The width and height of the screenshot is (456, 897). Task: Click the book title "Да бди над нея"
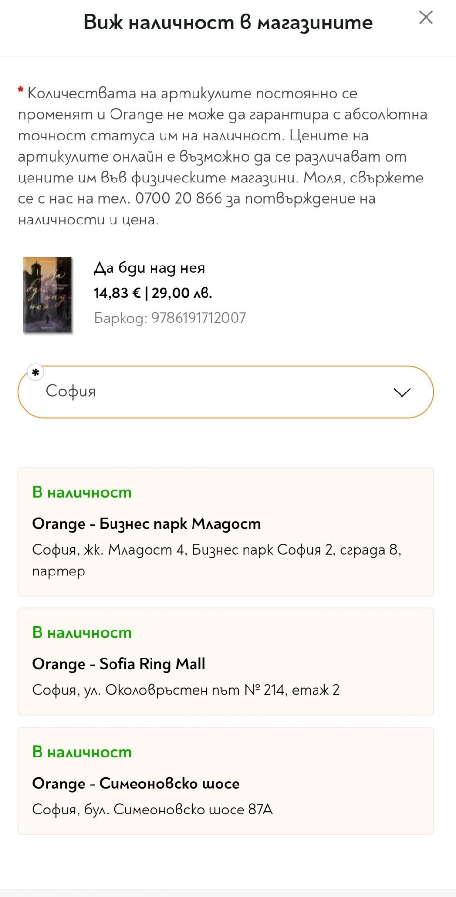click(149, 268)
